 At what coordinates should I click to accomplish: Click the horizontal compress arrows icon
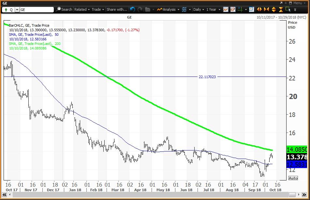pos(266,9)
